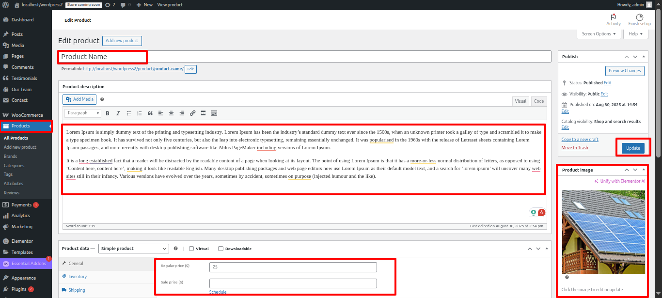
Task: Open the Activity panel icon
Action: pyautogui.click(x=613, y=19)
